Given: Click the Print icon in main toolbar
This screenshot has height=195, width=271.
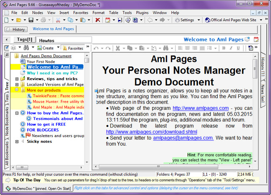Looking at the screenshot, I should (43, 20).
